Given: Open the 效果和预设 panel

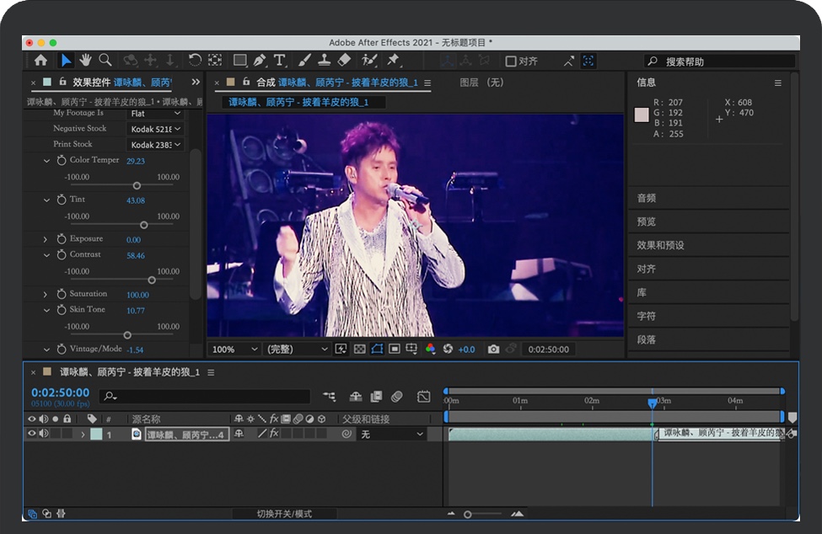Looking at the screenshot, I should [x=661, y=245].
